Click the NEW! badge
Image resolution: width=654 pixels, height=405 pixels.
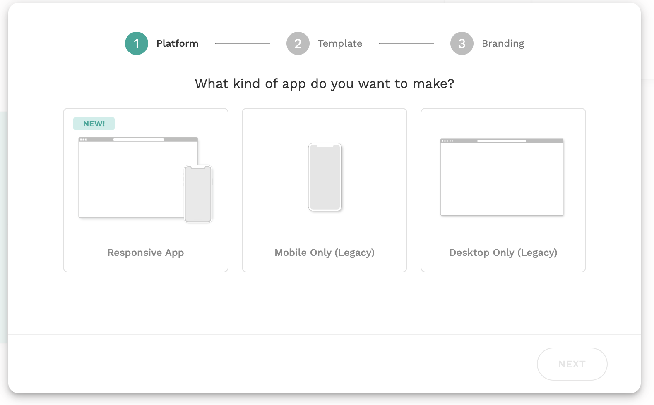pos(94,124)
